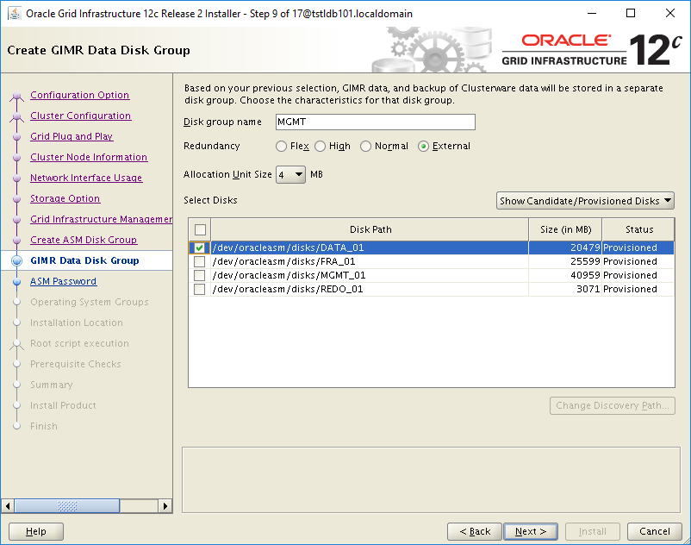This screenshot has width=691, height=545.
Task: Open the Allocation Unit Size dropdown
Action: coord(290,174)
